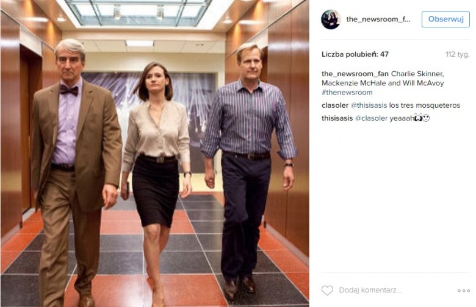Image resolution: width=476 pixels, height=307 pixels.
Task: Click the man in the striped shirt
Action: click(x=248, y=170)
